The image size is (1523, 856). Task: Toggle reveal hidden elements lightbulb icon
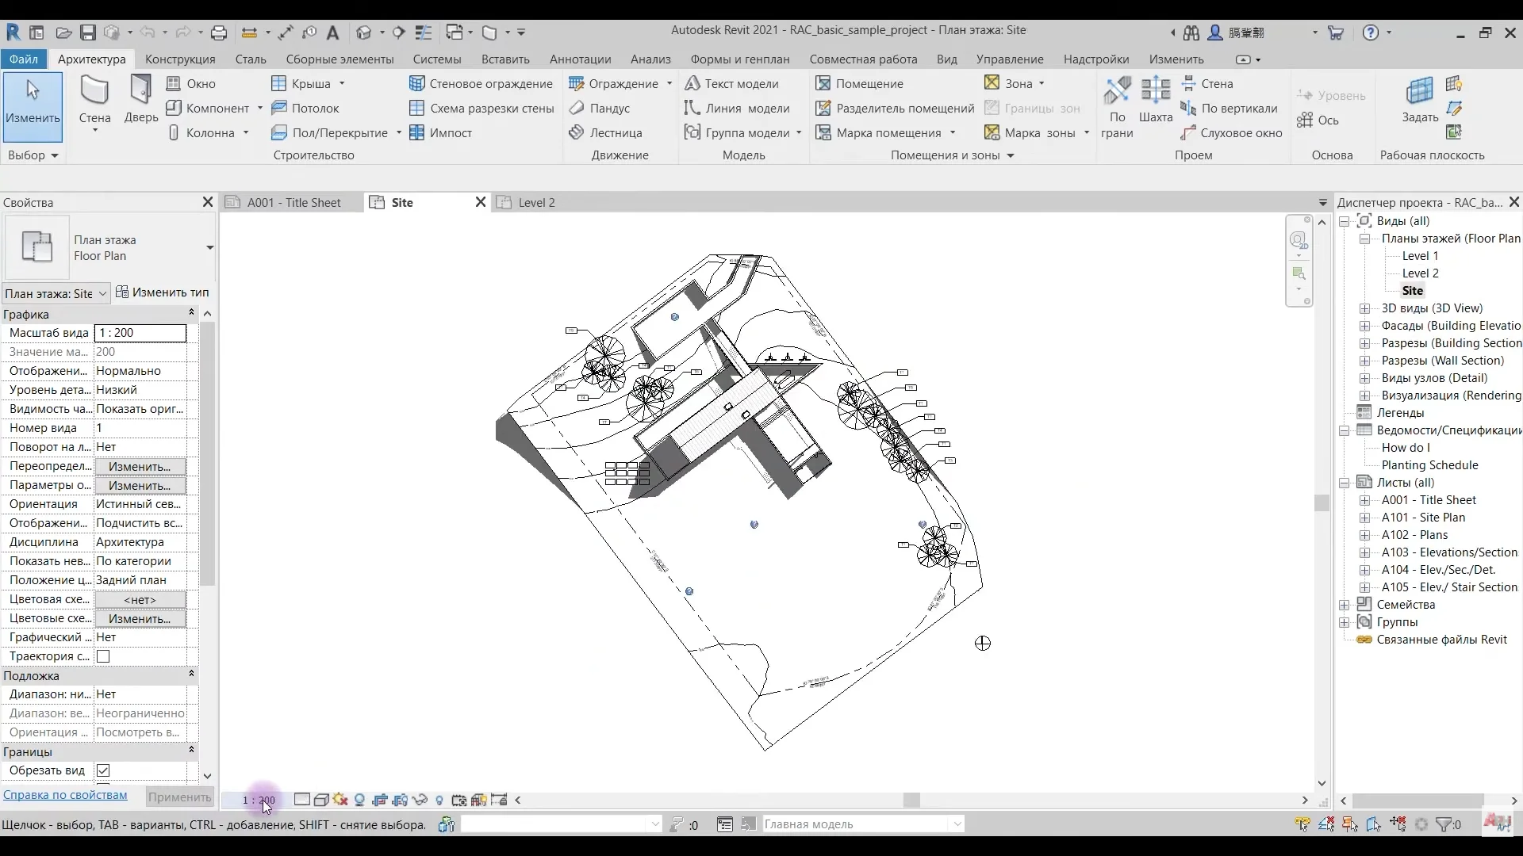pyautogui.click(x=439, y=800)
